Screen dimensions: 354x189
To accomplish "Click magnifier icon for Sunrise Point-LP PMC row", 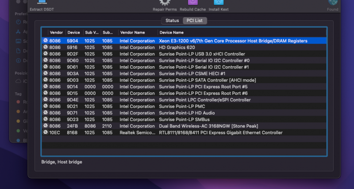I will tap(46, 106).
